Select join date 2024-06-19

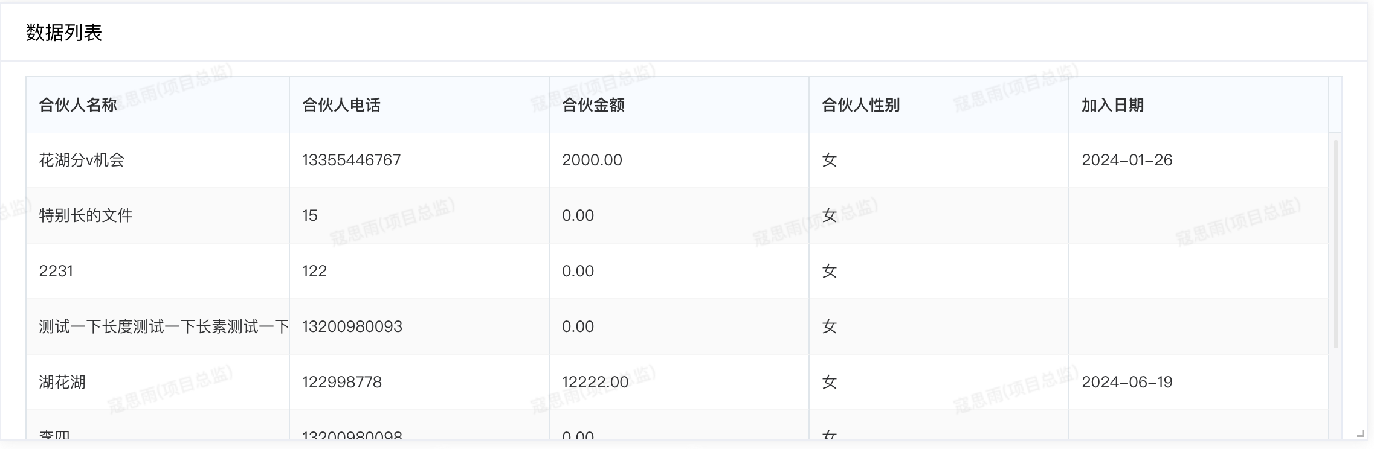point(1127,382)
